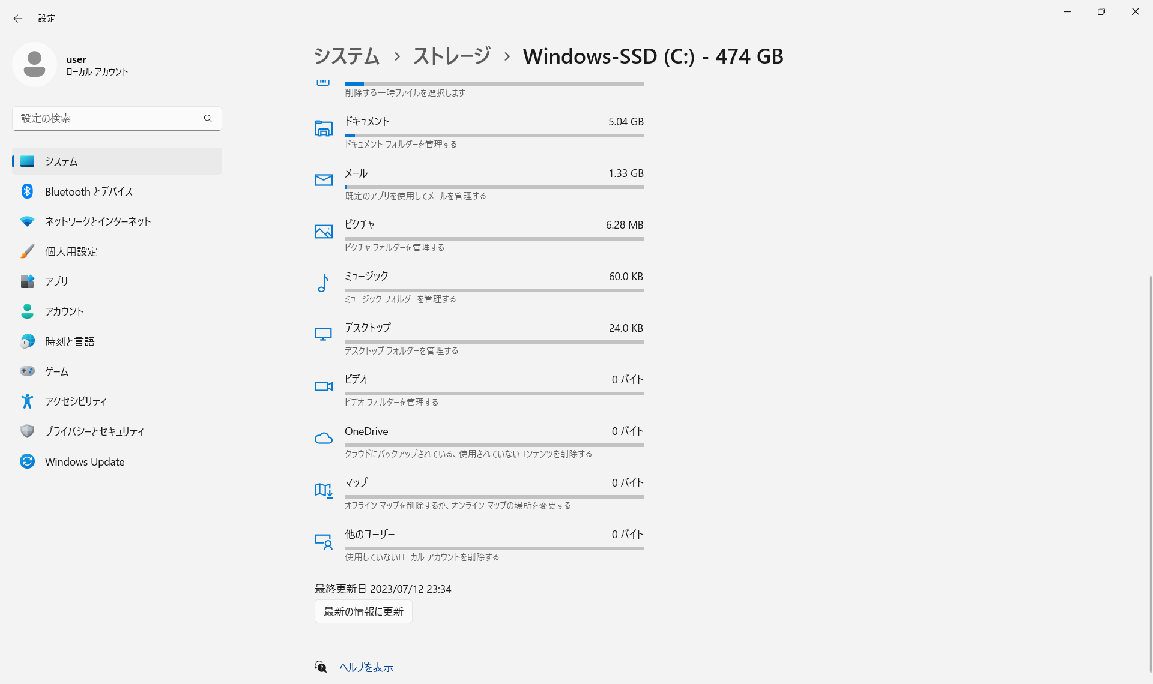Navigate to システム in breadcrumb
This screenshot has height=684, width=1153.
click(347, 56)
